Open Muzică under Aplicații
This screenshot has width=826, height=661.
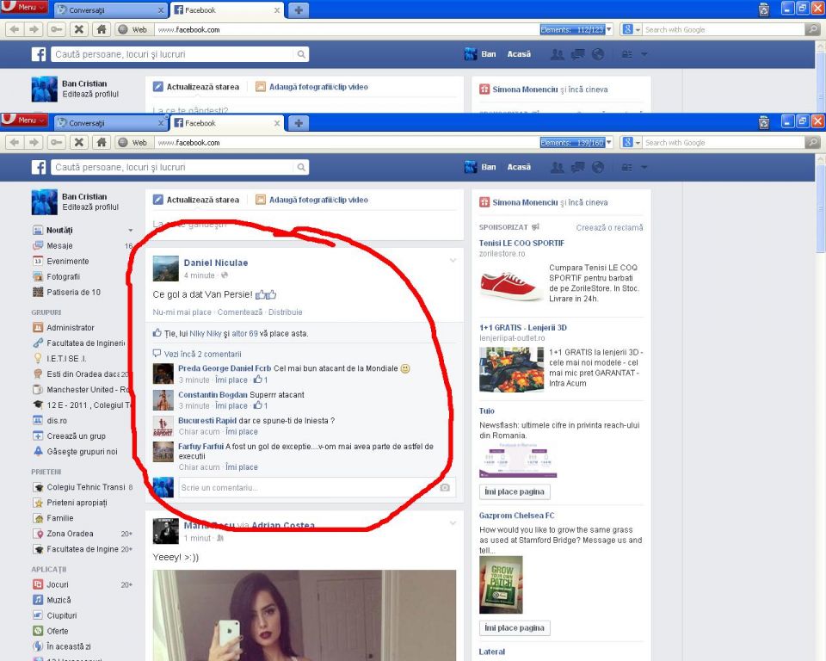point(59,600)
